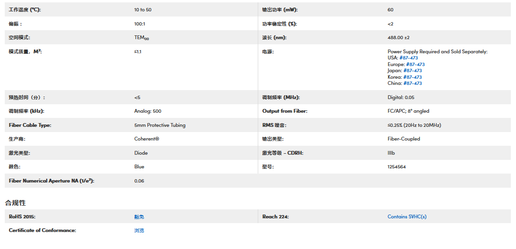Click the RoHS 2015 豁免 link
The image size is (516, 249).
(x=139, y=217)
